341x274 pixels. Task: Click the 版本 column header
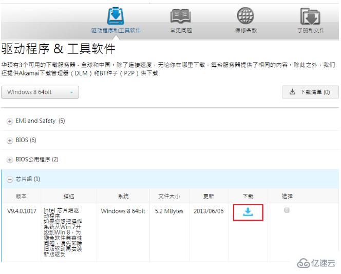pos(21,196)
